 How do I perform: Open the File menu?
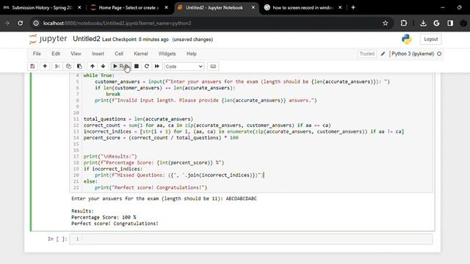click(x=37, y=54)
